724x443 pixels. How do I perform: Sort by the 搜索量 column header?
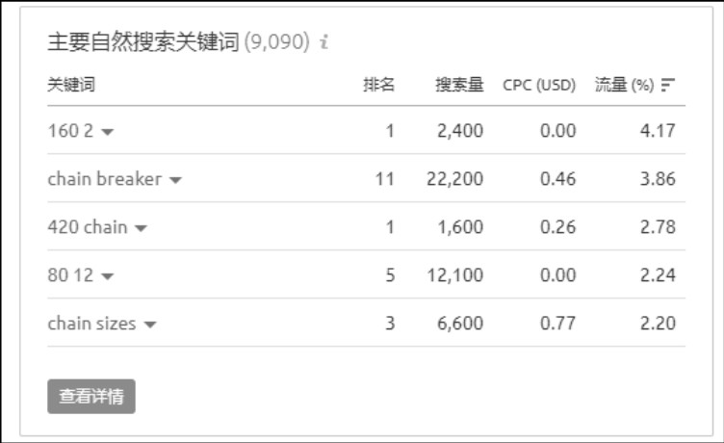tap(459, 85)
